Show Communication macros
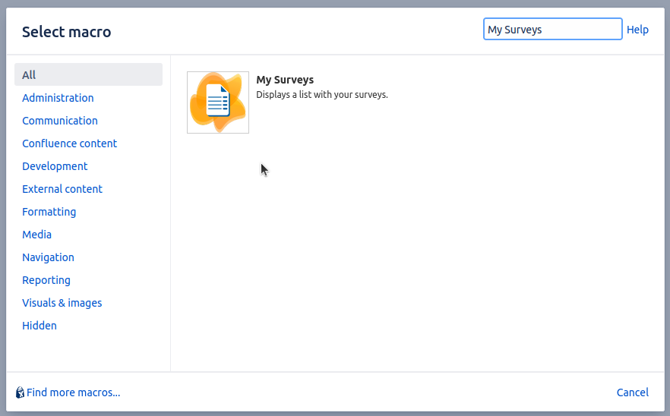 (60, 121)
